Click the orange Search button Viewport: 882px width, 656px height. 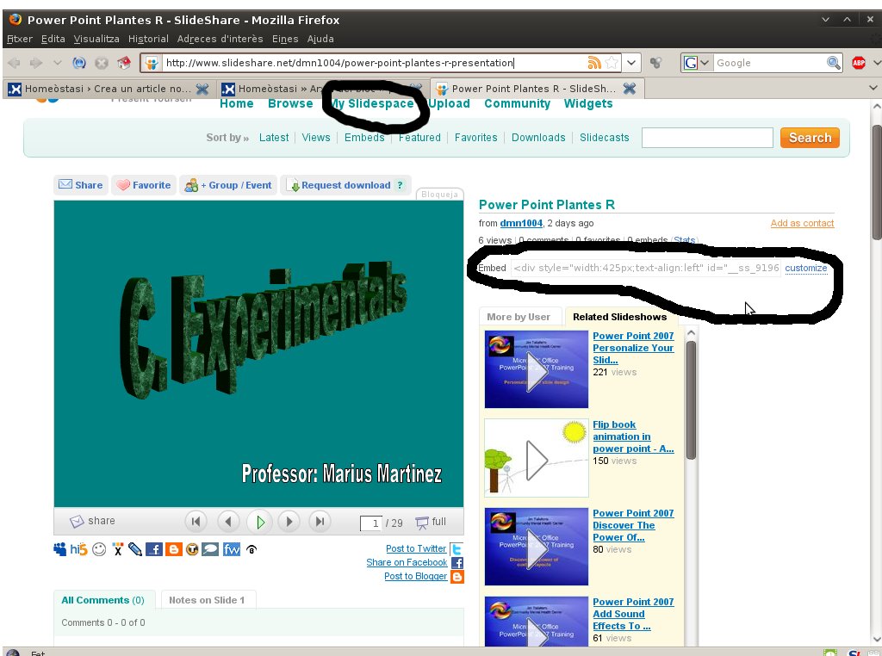tap(810, 138)
